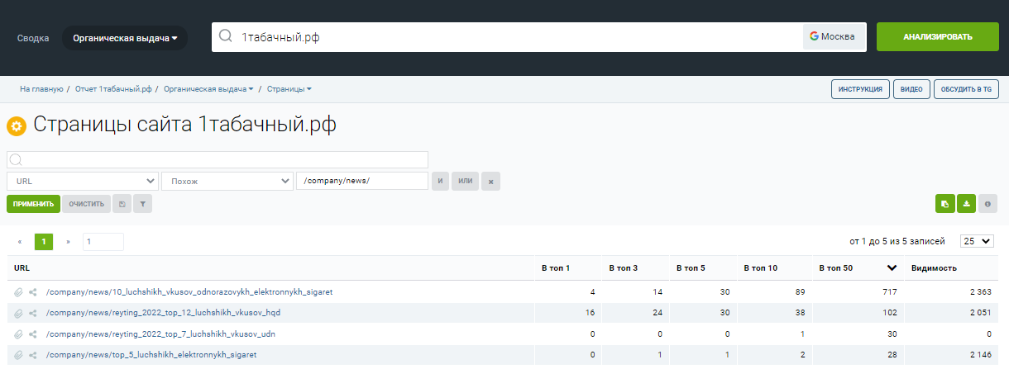Click paperclip icon for top_5_luchshikh_elektronnykh row
The image size is (1009, 369).
pos(18,355)
